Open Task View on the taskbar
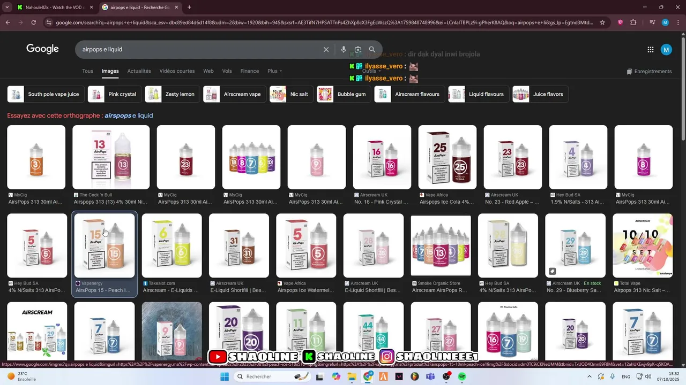 tap(320, 376)
